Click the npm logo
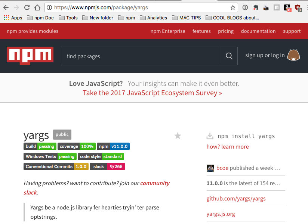308x224 pixels. coord(30,56)
